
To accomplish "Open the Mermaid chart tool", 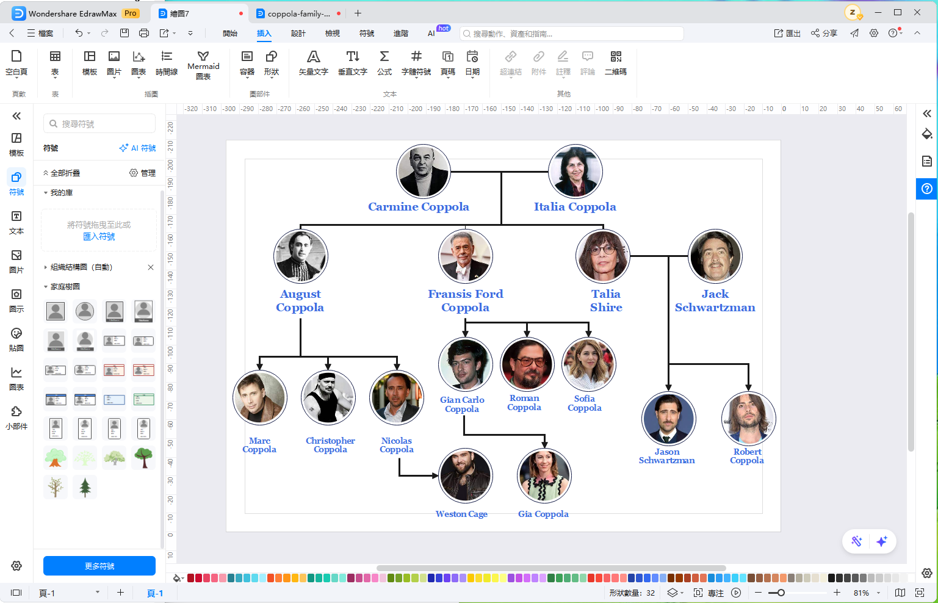I will click(203, 65).
